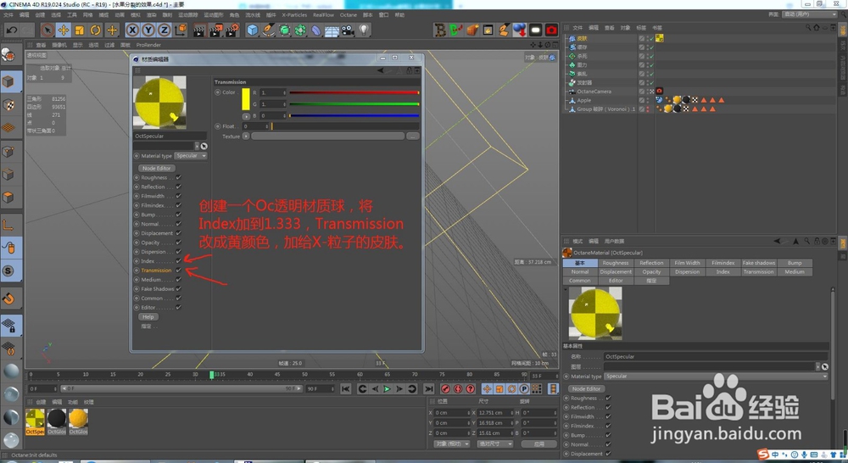Click Node Editor button in Material Editor
Image resolution: width=848 pixels, height=463 pixels.
(x=156, y=168)
